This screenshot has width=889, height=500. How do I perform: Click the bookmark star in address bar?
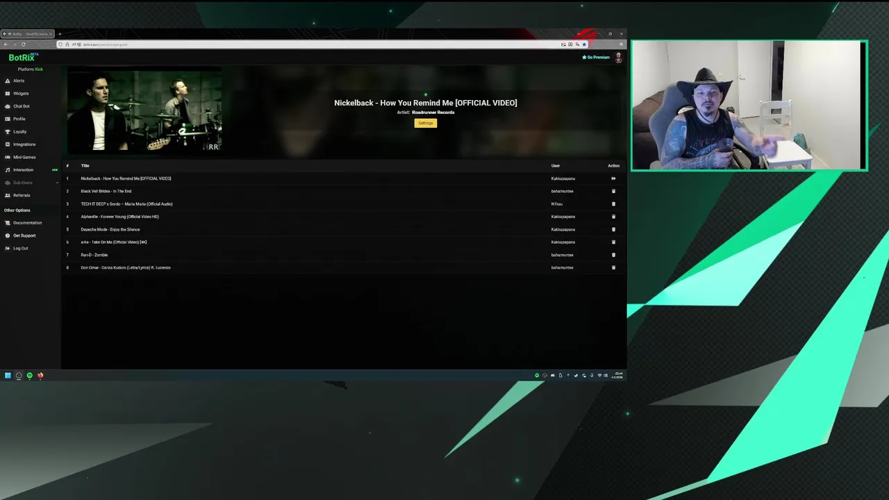(584, 44)
